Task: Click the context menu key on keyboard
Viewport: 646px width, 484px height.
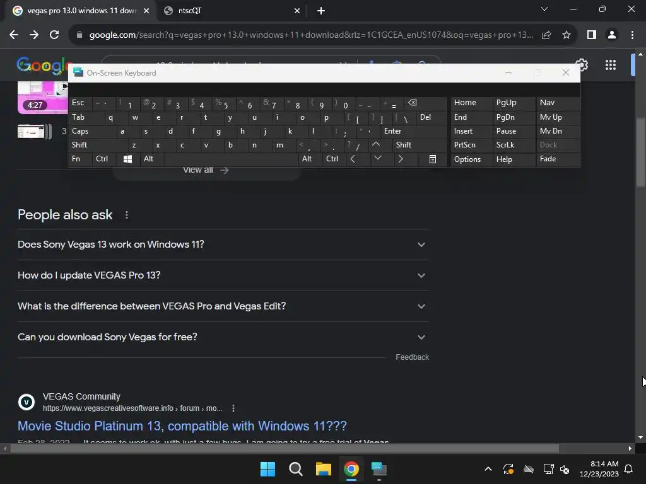Action: (433, 159)
